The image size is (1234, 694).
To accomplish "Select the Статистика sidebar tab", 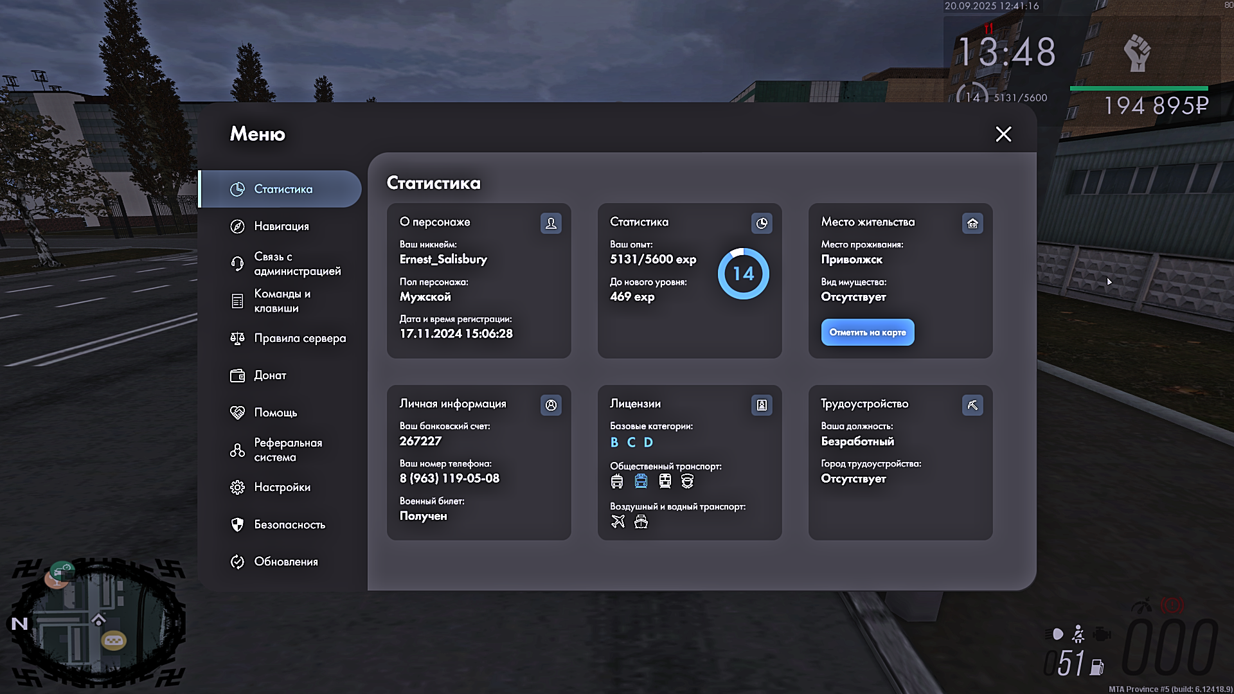I will click(x=282, y=189).
